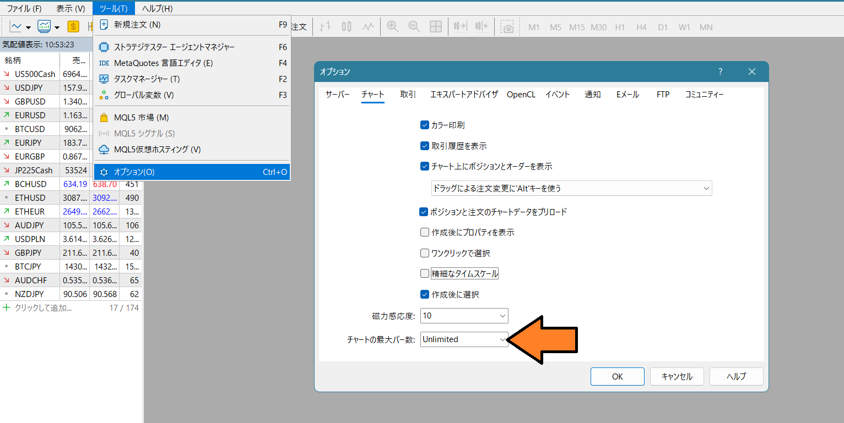
Task: Select the USDJPY row in market watch
Action: [x=30, y=88]
